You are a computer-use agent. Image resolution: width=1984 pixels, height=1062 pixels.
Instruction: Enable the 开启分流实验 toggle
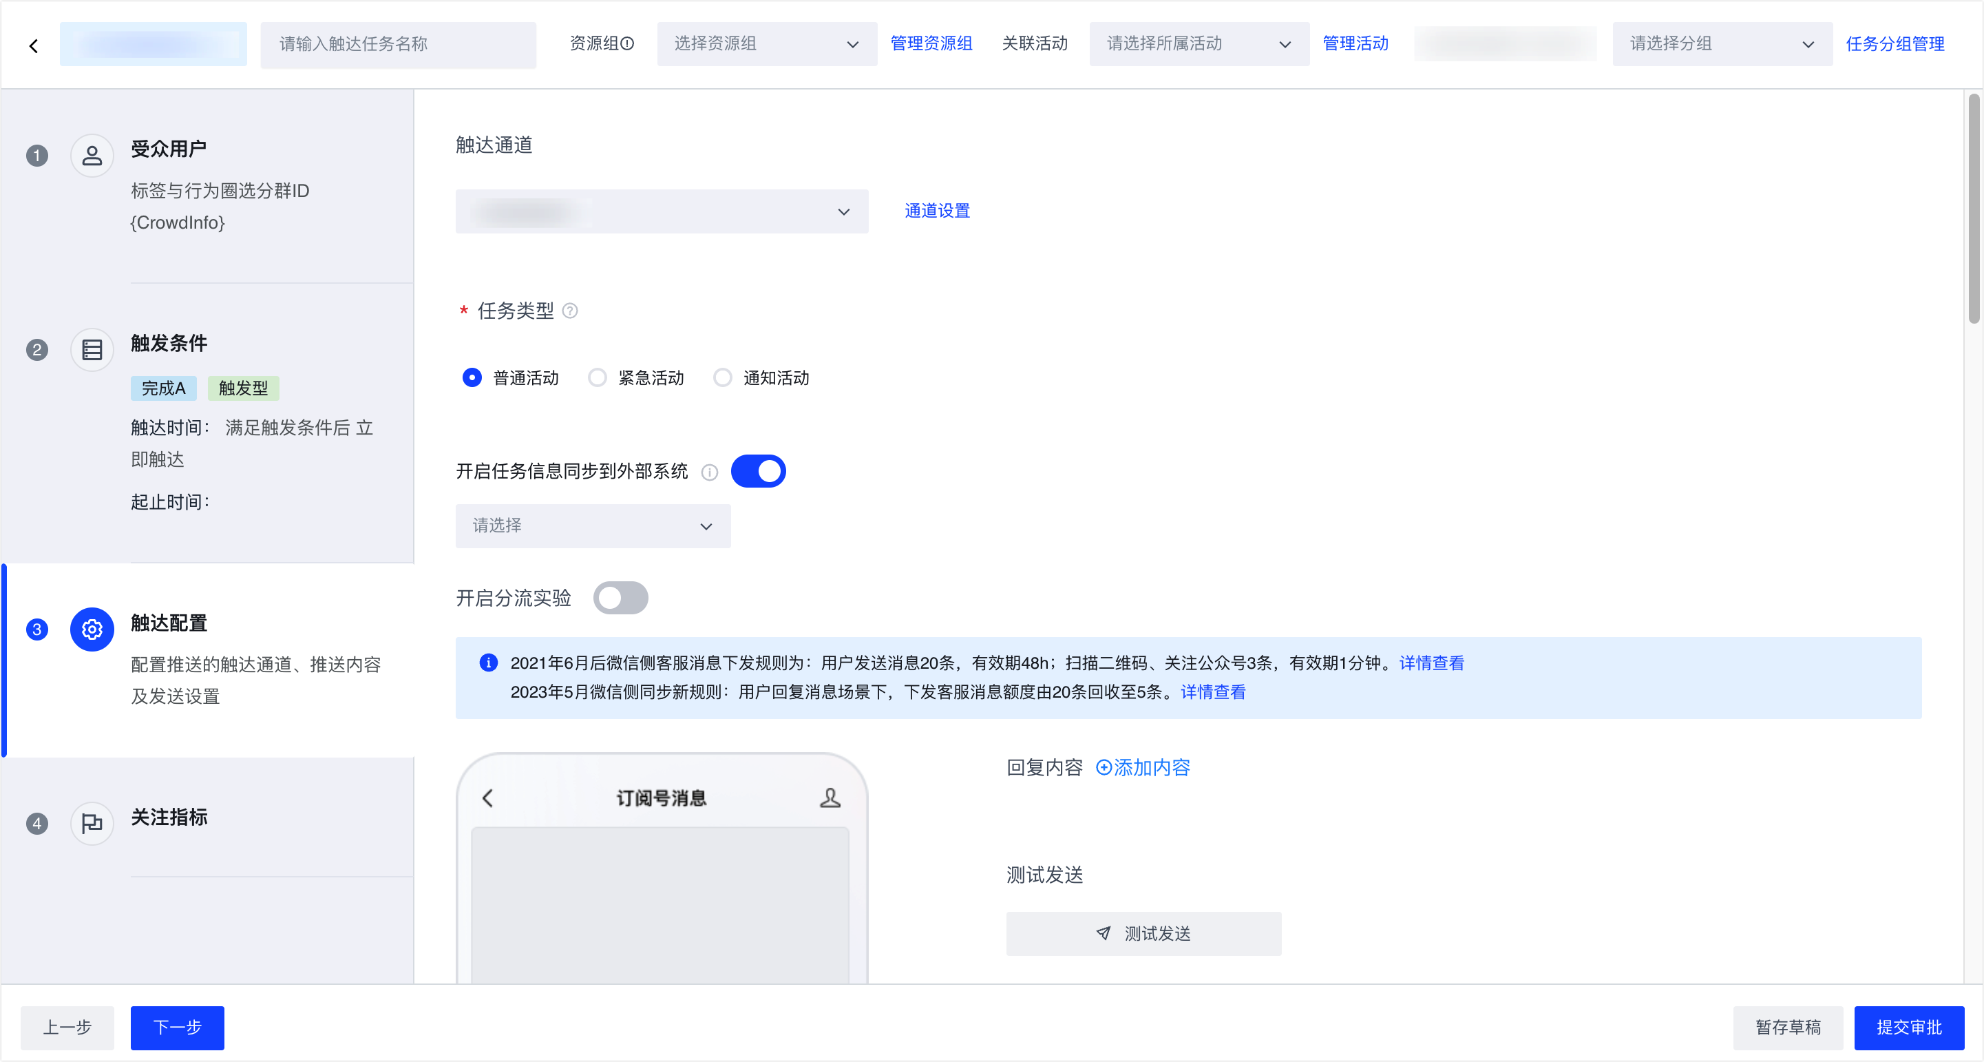click(x=621, y=598)
